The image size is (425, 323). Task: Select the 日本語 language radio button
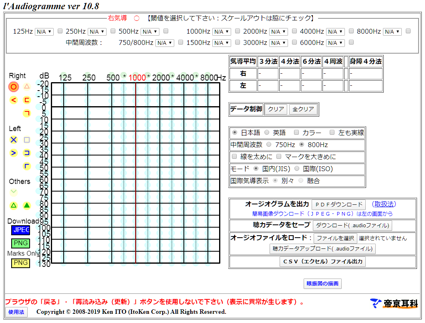tap(235, 132)
